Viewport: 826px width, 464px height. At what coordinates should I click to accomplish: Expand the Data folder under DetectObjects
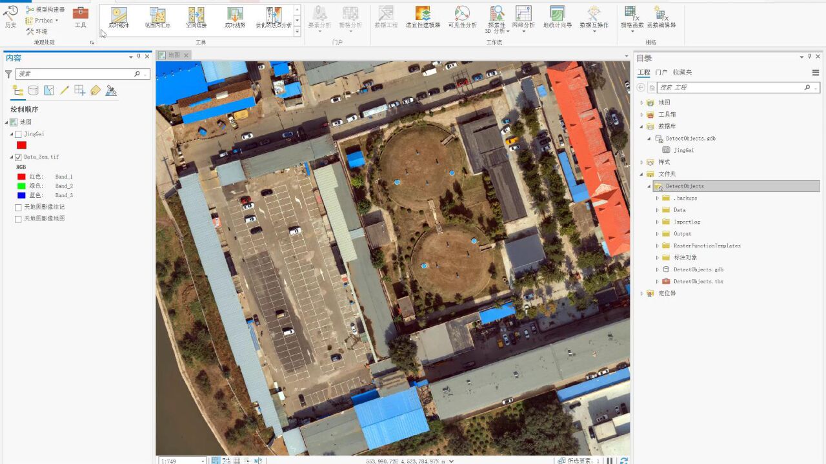click(x=658, y=209)
